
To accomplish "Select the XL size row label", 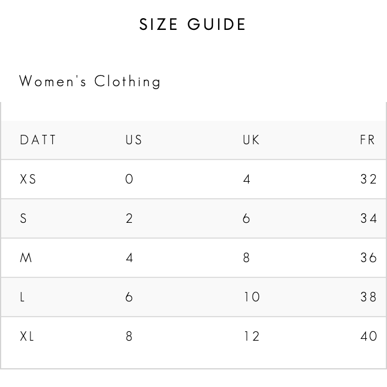I will tap(26, 336).
